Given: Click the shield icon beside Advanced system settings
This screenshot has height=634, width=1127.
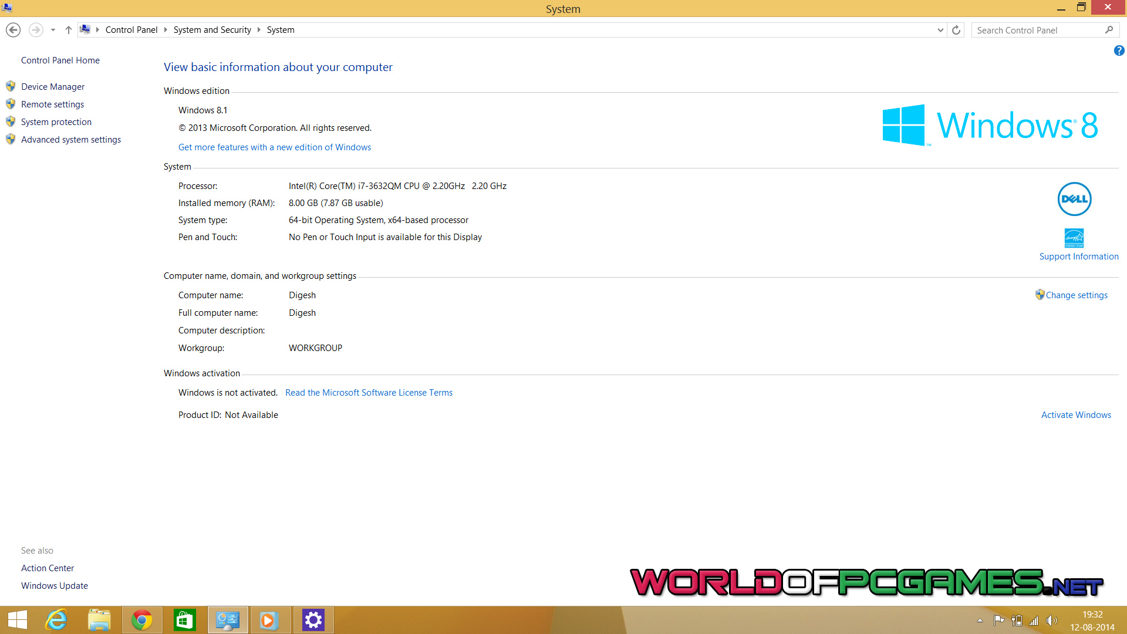Looking at the screenshot, I should (x=11, y=139).
